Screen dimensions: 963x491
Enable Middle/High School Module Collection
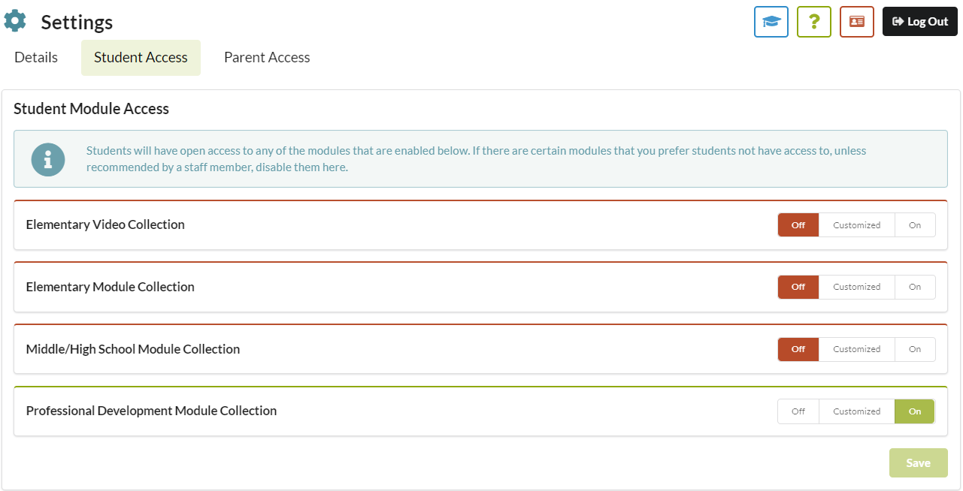(x=915, y=349)
